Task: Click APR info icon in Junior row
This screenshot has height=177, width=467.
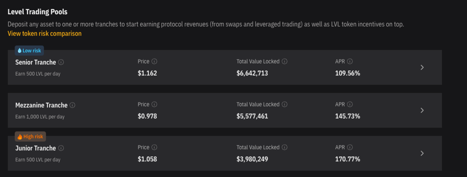Action: [350, 148]
